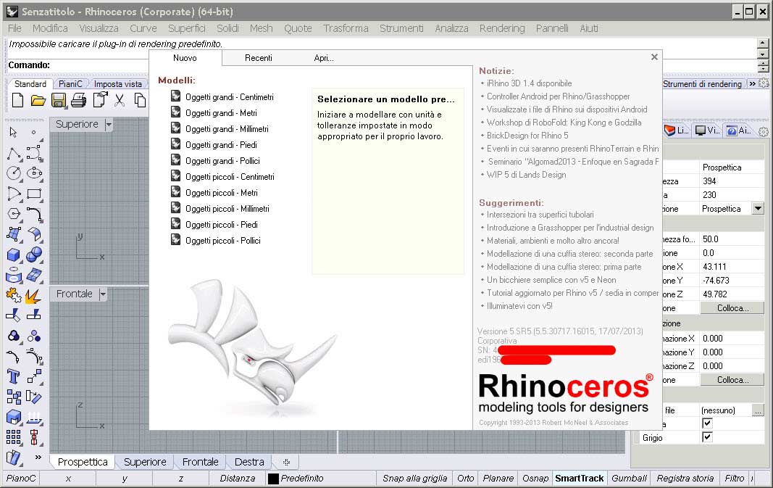
Task: Open the Superfici menu
Action: 186,28
